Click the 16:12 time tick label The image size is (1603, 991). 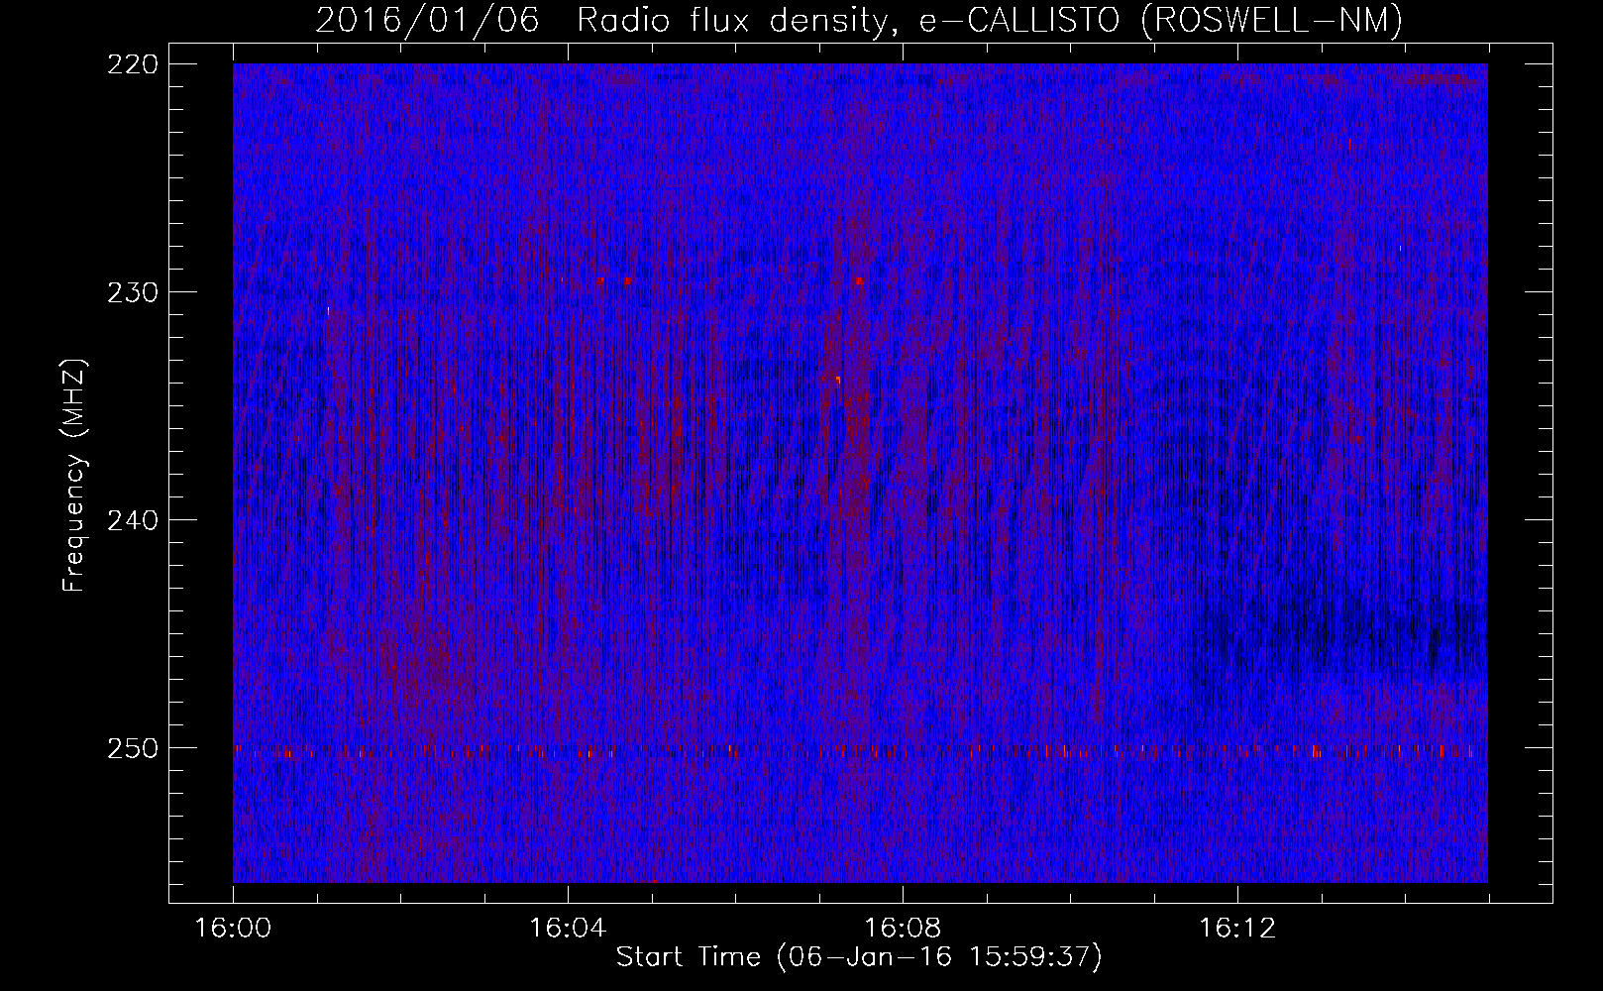[1237, 929]
